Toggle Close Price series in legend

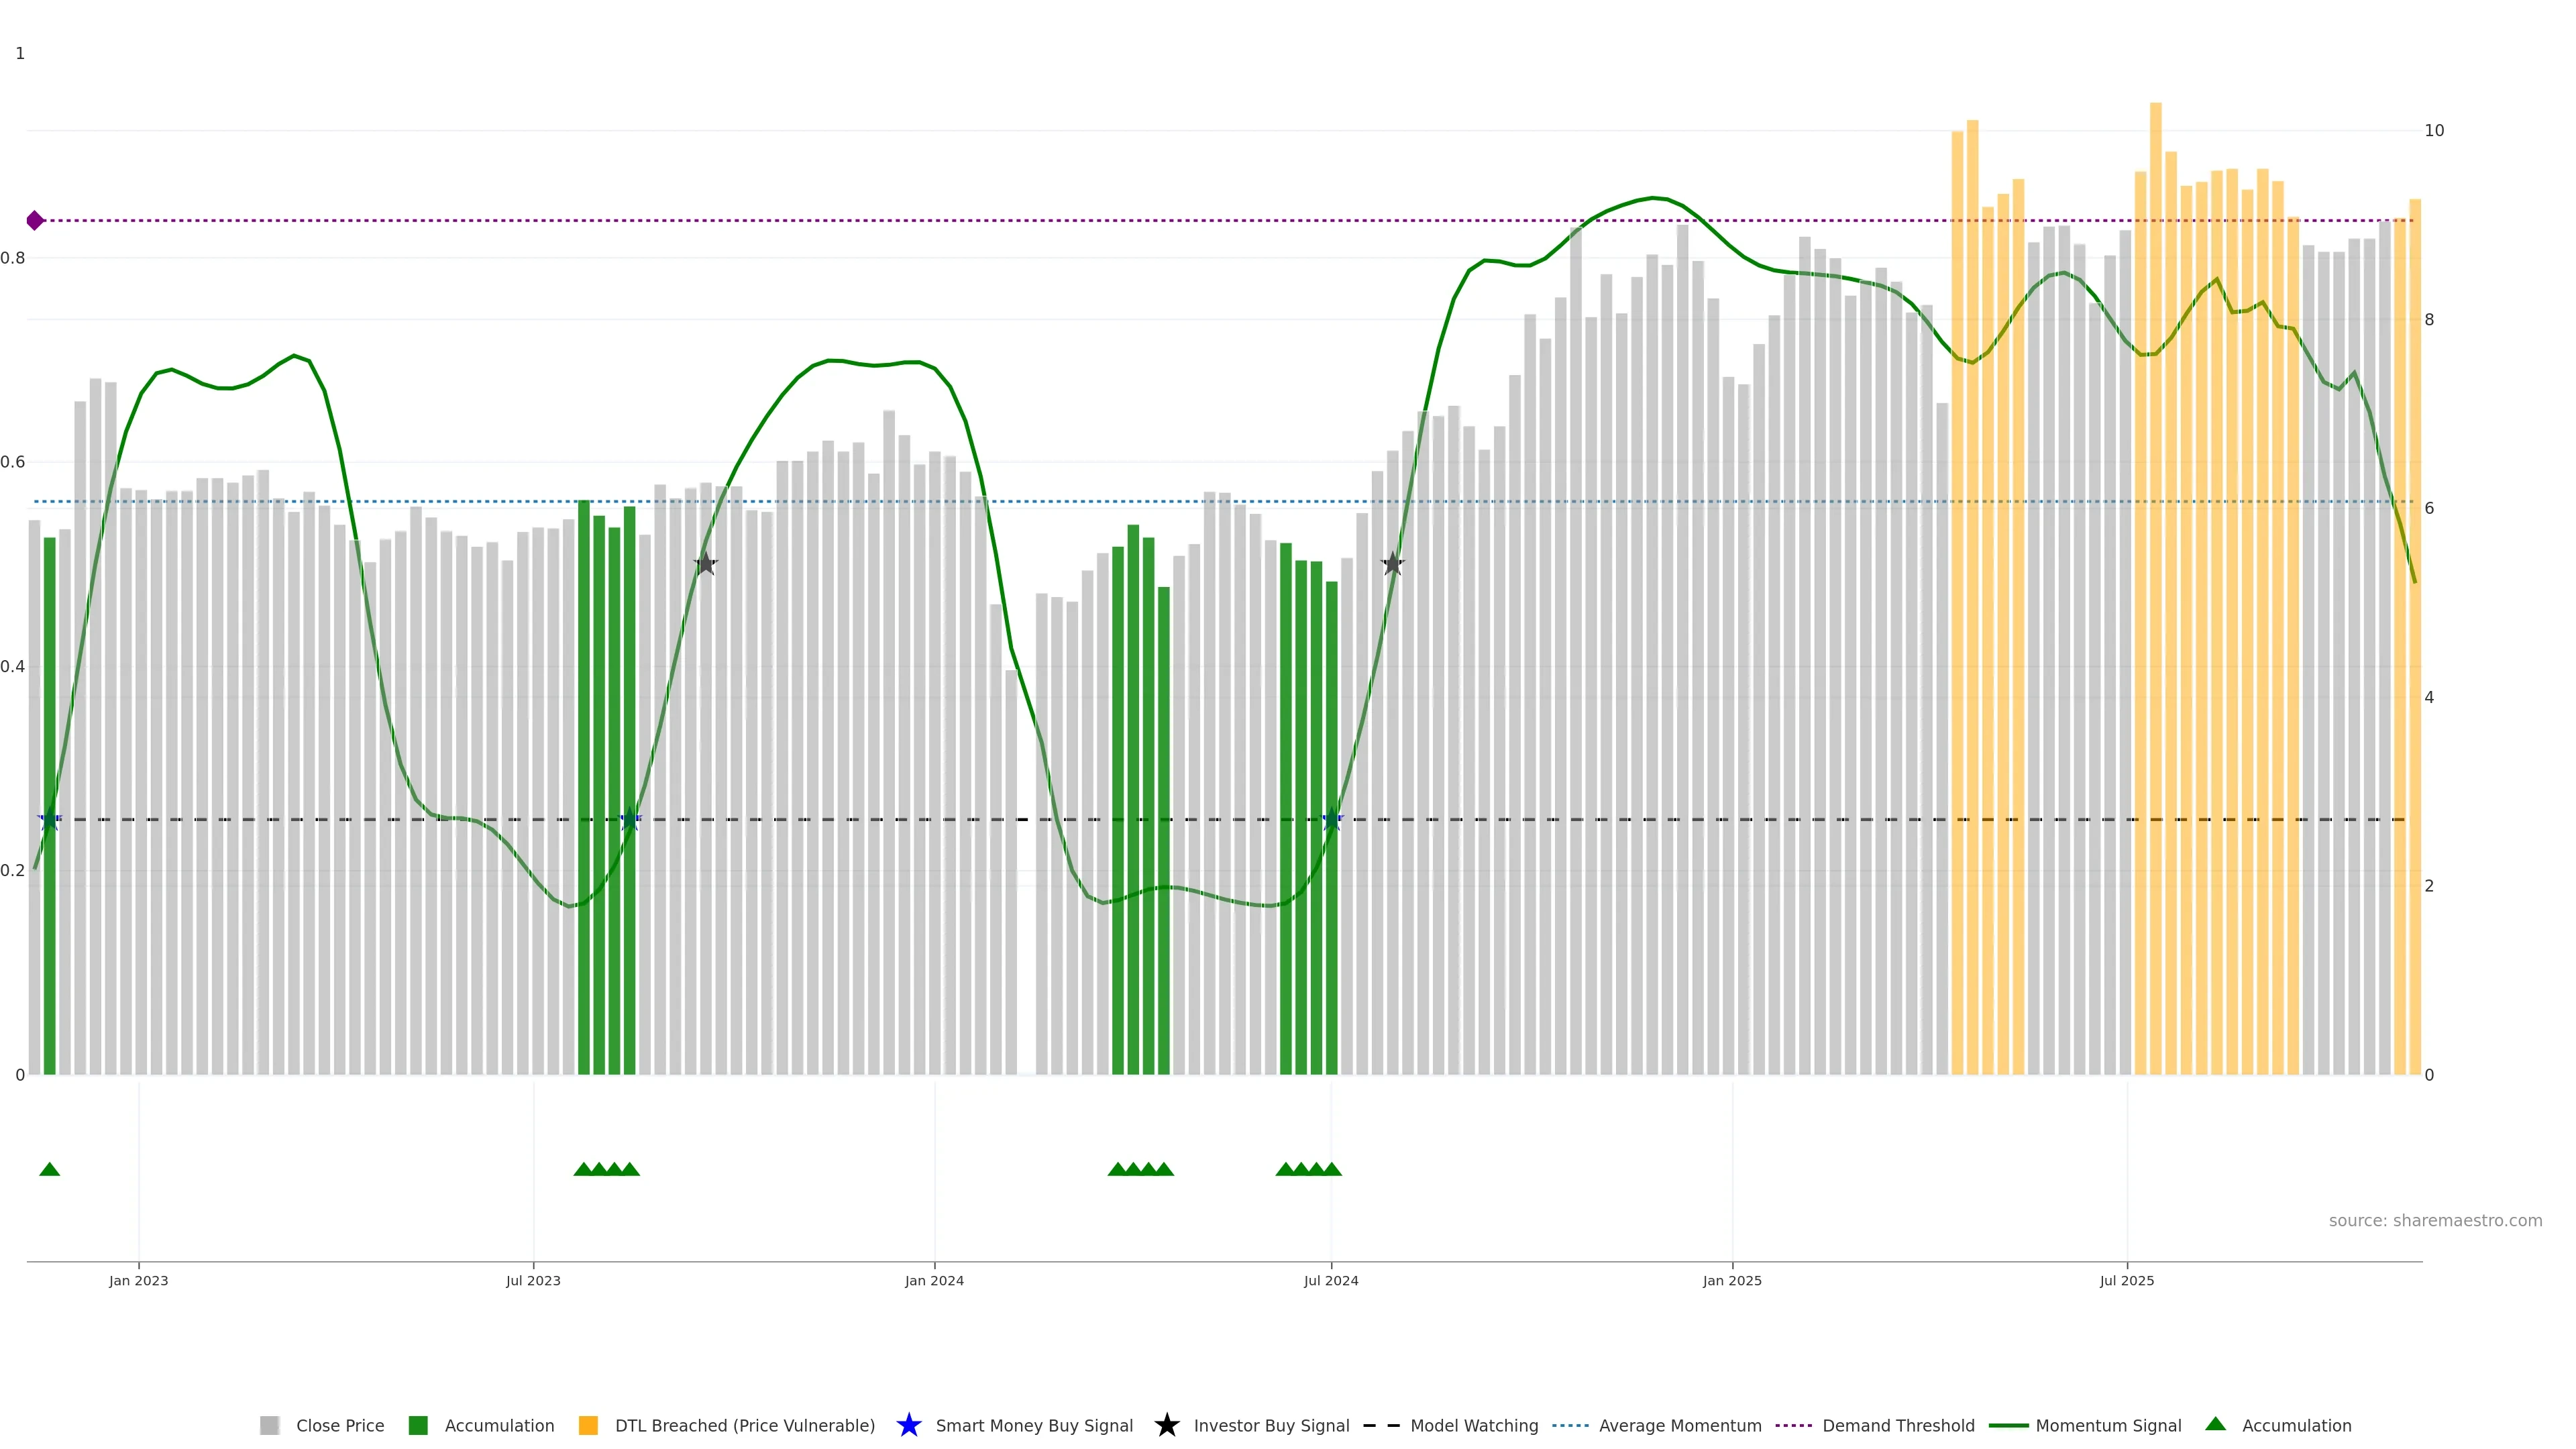tap(339, 1425)
